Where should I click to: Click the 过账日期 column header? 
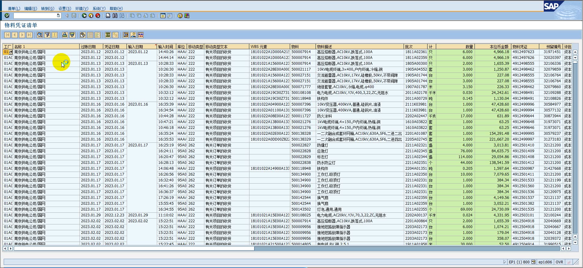click(91, 47)
